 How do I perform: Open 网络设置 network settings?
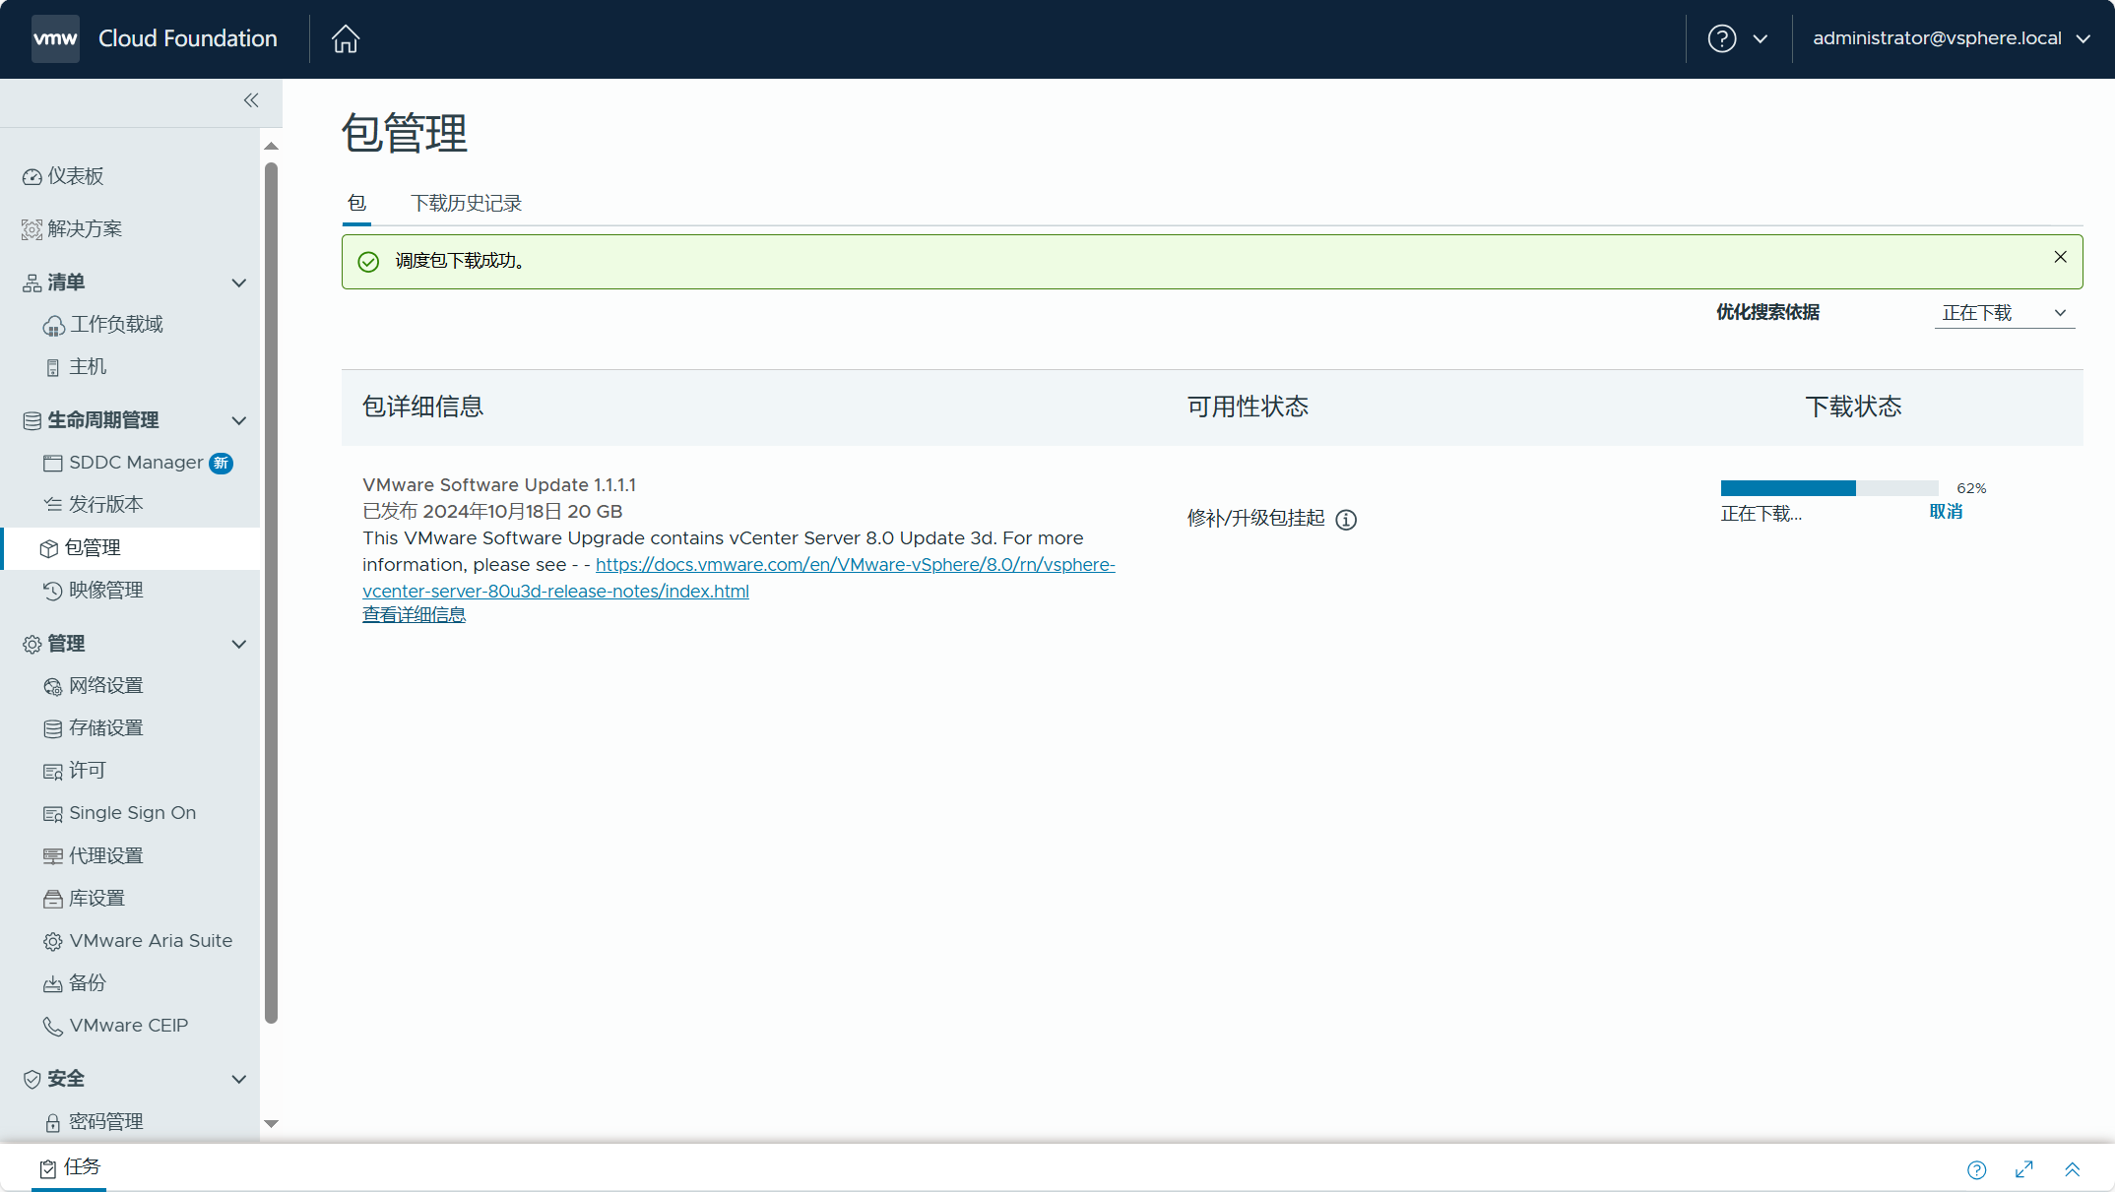(x=95, y=686)
